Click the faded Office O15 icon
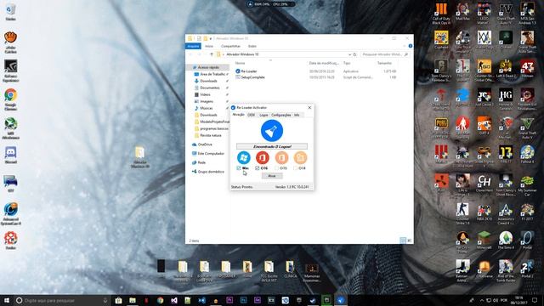This screenshot has width=544, height=306. 281,157
